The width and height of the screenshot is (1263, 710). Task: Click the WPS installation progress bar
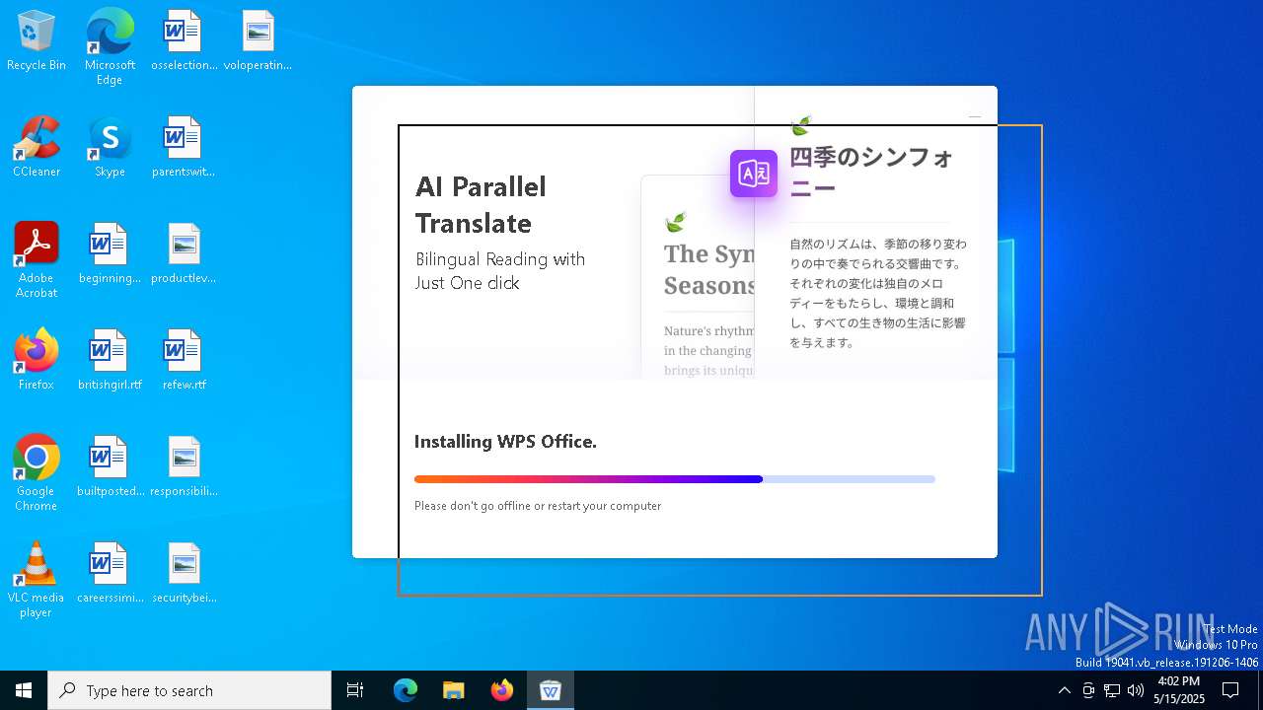(x=675, y=479)
